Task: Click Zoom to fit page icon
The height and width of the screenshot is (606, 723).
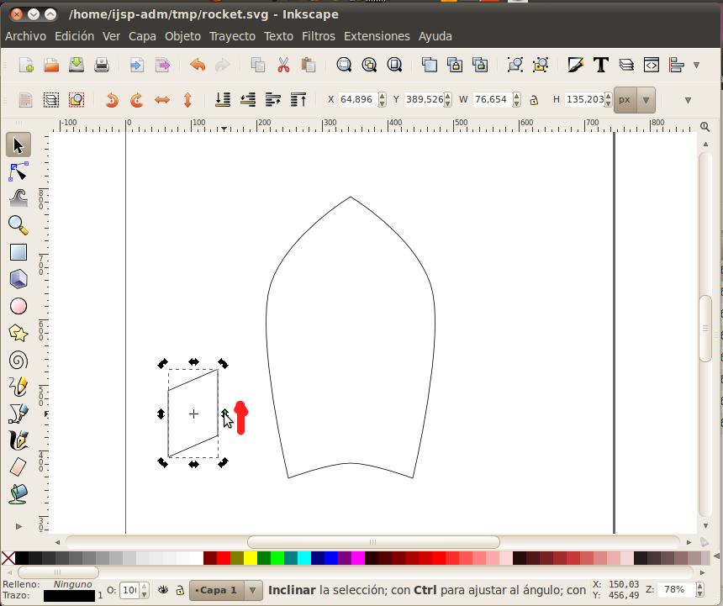Action: coord(394,65)
